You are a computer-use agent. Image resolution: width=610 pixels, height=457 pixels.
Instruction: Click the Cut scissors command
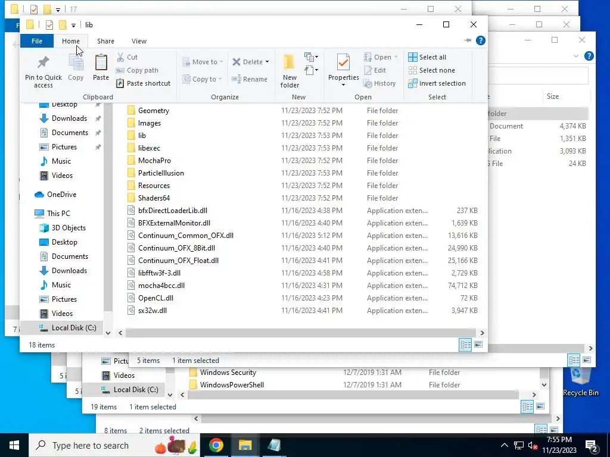(127, 57)
